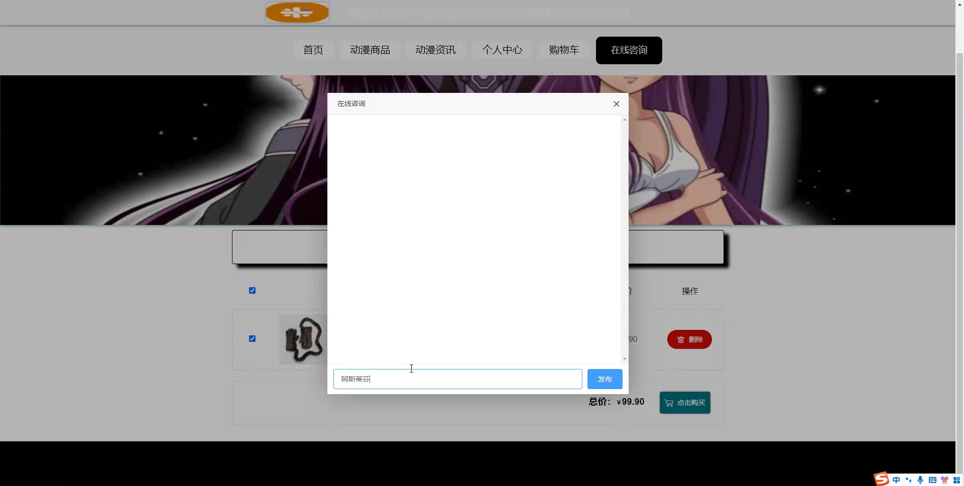The height and width of the screenshot is (486, 964).
Task: Click the orange site logo
Action: pos(297,13)
